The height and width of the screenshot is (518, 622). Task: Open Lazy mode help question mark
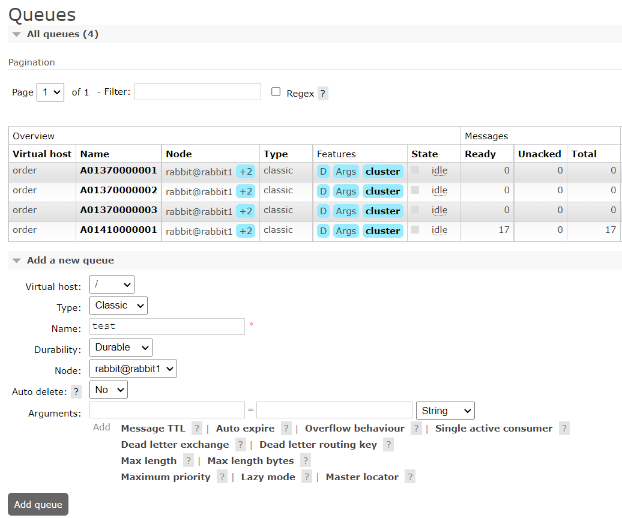coord(307,477)
